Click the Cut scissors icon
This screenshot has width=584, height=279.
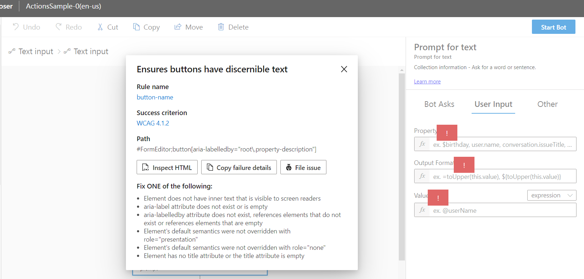(100, 27)
